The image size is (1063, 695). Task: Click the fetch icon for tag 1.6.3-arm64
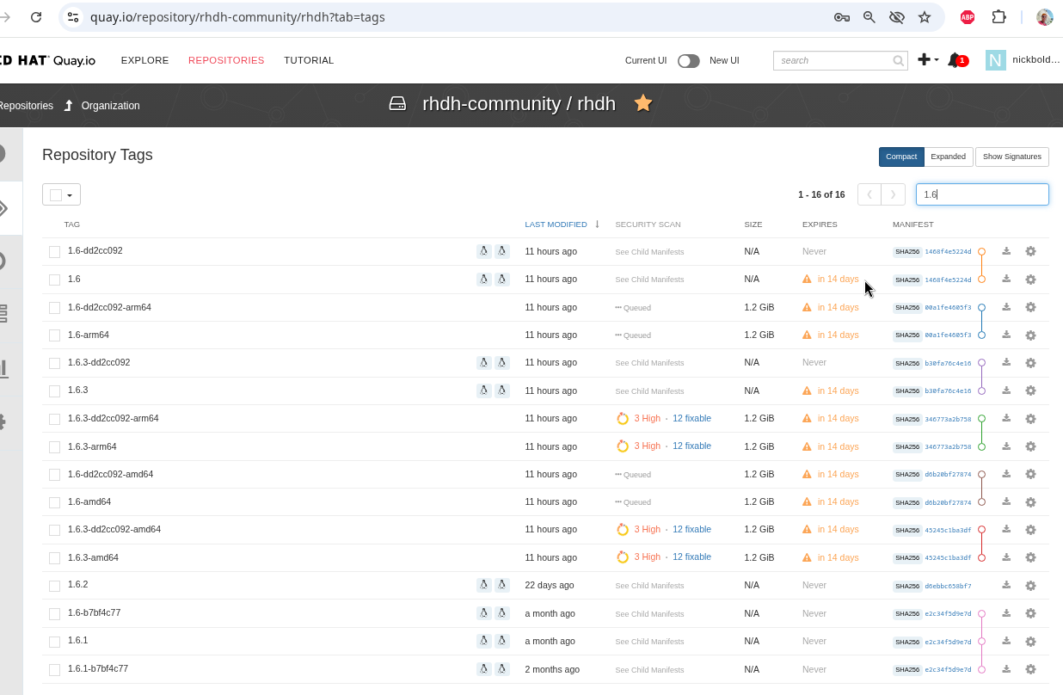(1006, 446)
